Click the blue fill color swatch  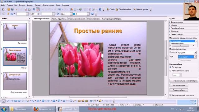74,14
